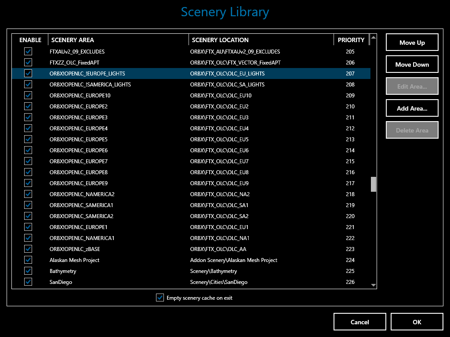Image resolution: width=450 pixels, height=337 pixels.
Task: Uncheck SanDiego scenery checkbox
Action: pyautogui.click(x=28, y=282)
